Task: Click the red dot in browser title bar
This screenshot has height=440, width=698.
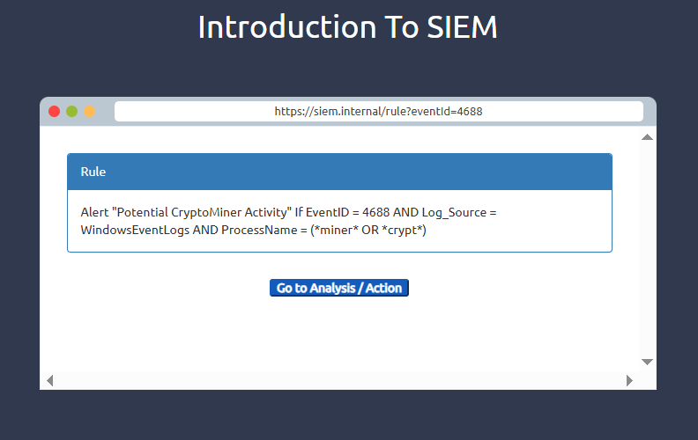Action: pos(54,112)
